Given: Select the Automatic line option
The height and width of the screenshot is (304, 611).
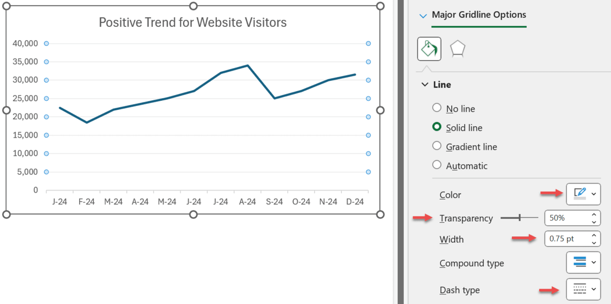Looking at the screenshot, I should pyautogui.click(x=436, y=165).
